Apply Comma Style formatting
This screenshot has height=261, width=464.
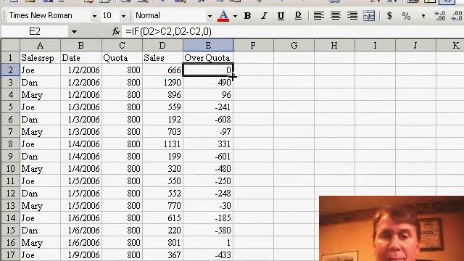click(423, 16)
